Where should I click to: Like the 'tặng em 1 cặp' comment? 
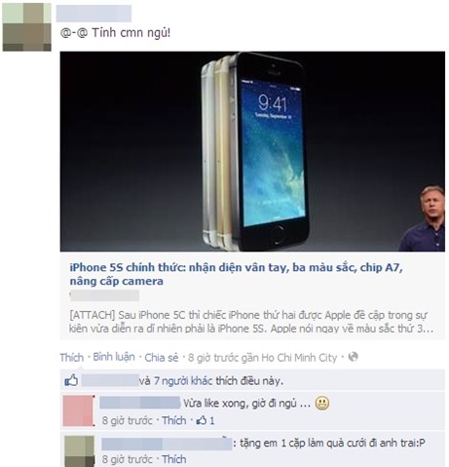pos(174,459)
